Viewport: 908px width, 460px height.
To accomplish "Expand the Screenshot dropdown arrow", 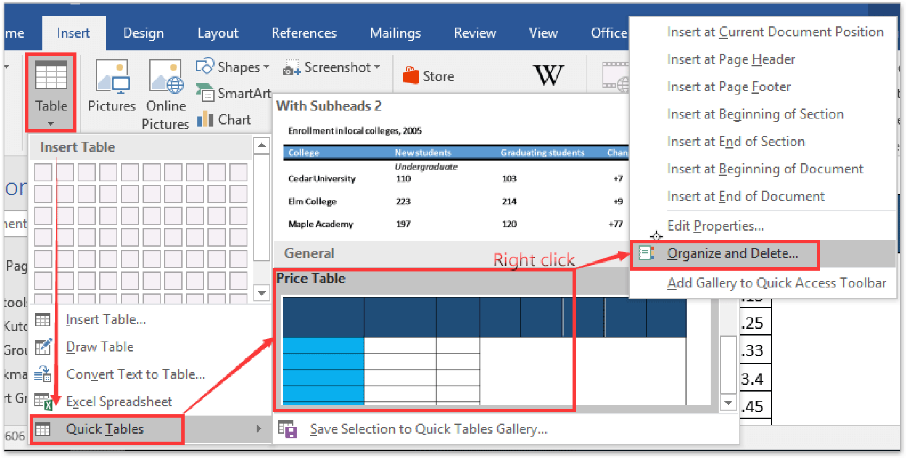I will [x=377, y=67].
